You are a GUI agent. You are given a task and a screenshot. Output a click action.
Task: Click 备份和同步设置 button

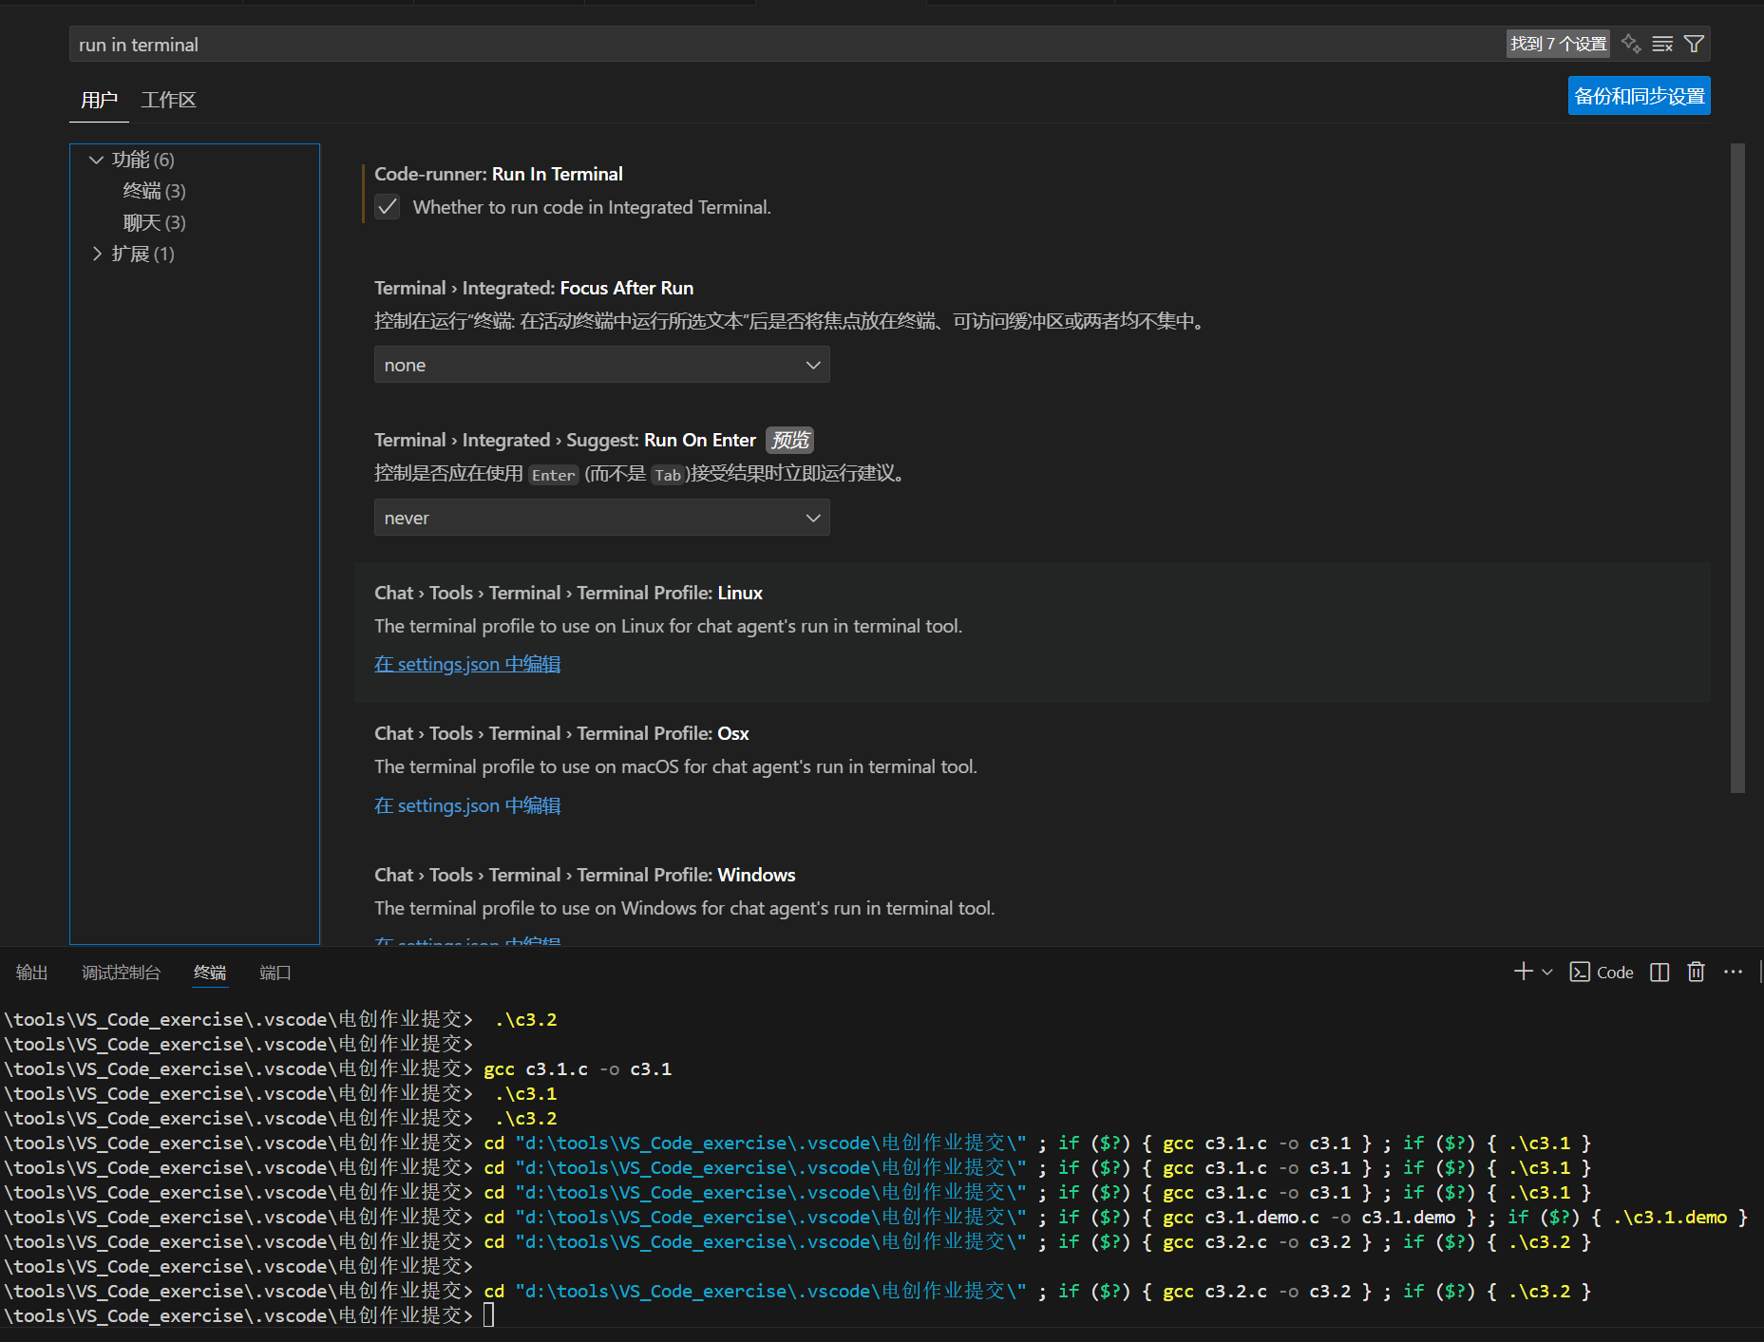1639,96
